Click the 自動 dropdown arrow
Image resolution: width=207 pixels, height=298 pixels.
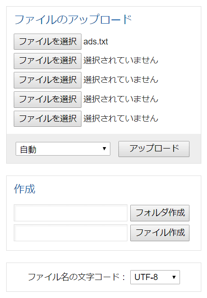click(104, 149)
